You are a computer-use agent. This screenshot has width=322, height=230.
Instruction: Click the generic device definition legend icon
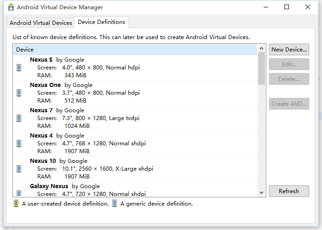click(115, 203)
